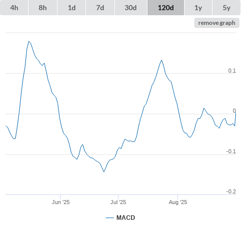Click the -0.1 y-axis label
The image size is (241, 231).
[x=231, y=151]
